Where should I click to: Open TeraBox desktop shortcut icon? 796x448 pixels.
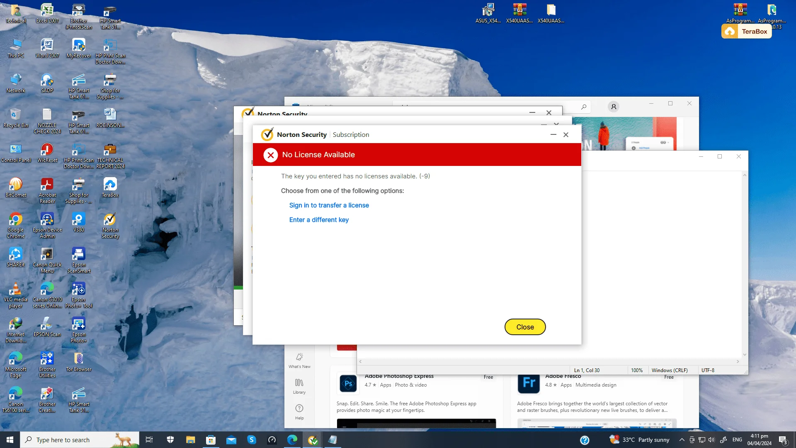click(x=110, y=187)
